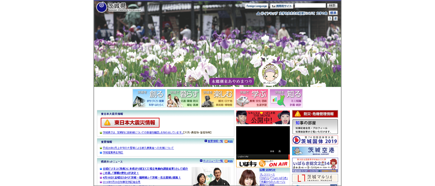
Task: Open the サイトマップ sitemap link
Action: click(x=267, y=13)
